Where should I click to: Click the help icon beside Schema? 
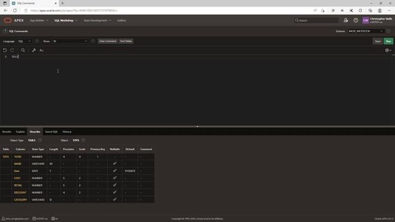tap(388, 31)
